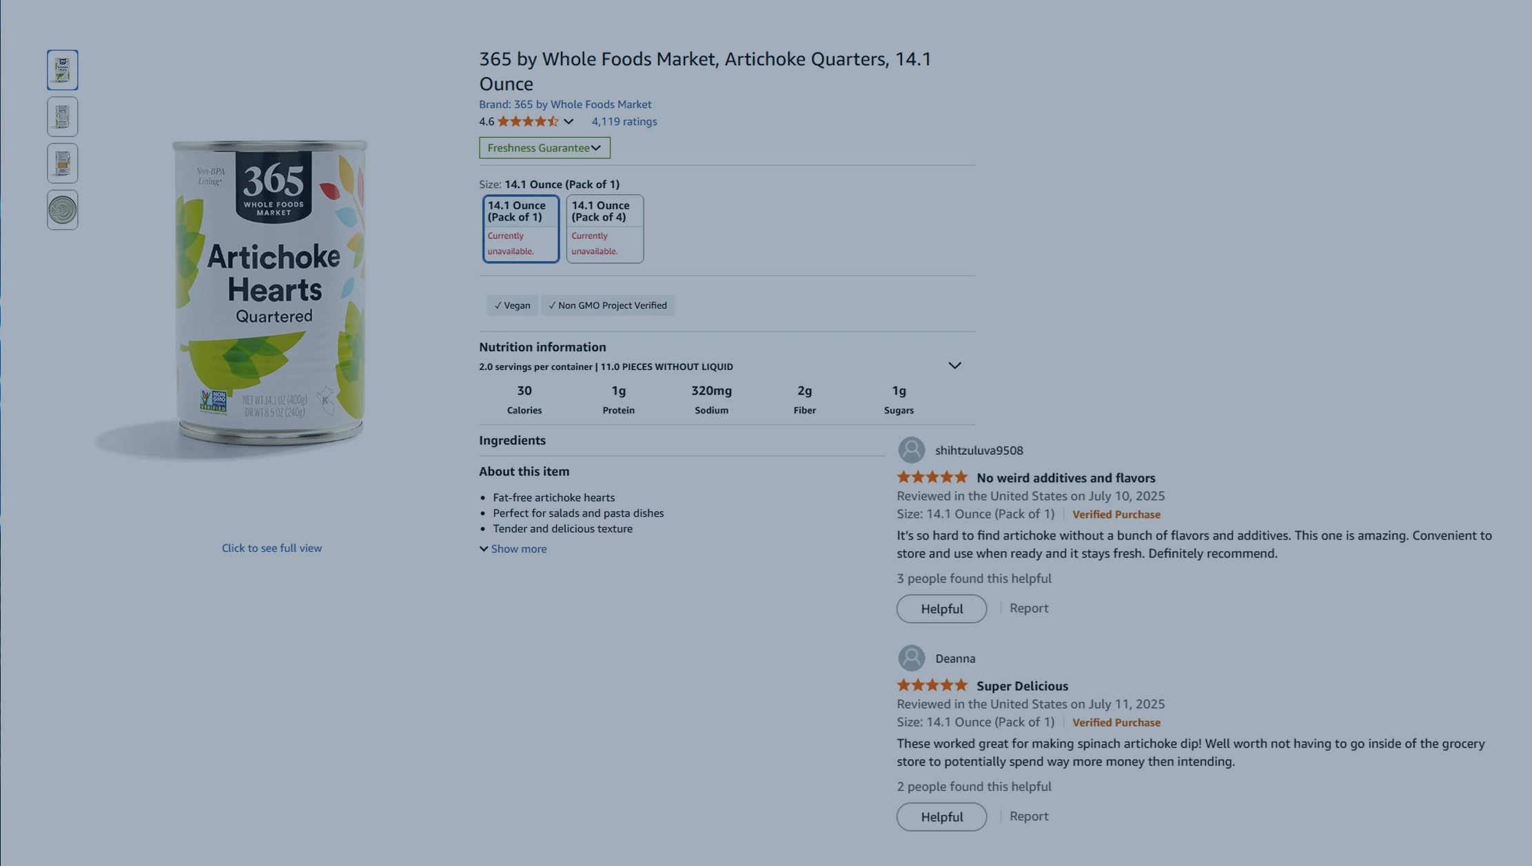This screenshot has width=1532, height=866.
Task: Report the "Super Delicious" review
Action: (1028, 816)
